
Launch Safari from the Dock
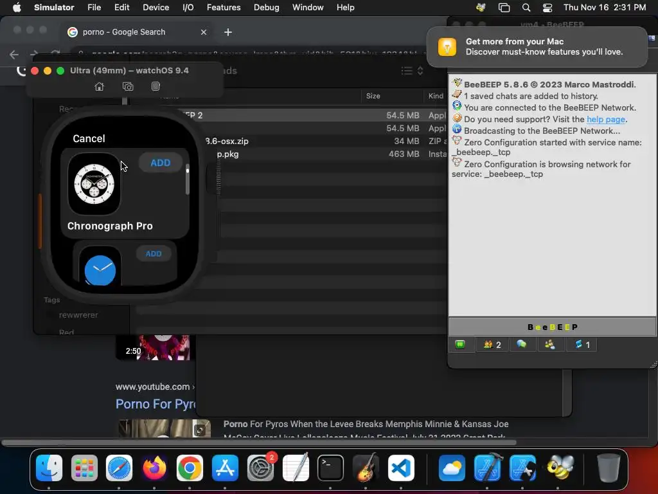point(119,468)
